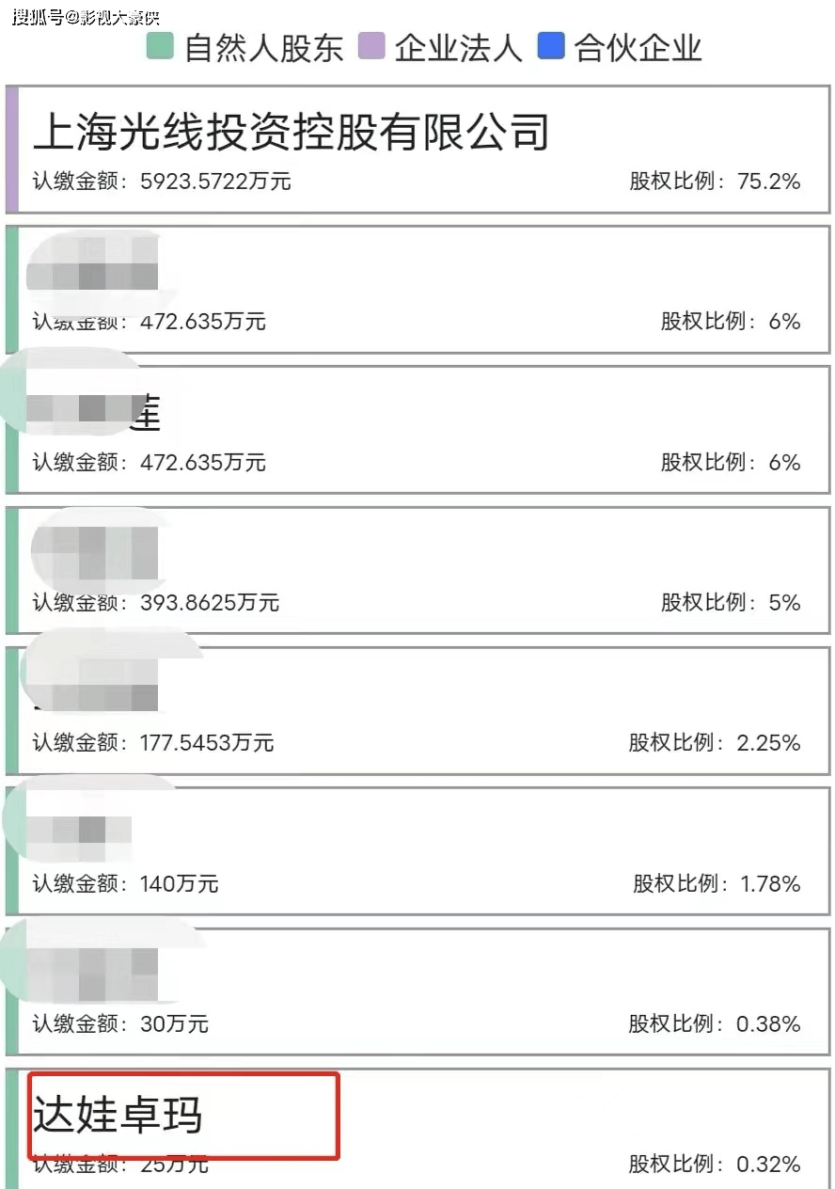Click the green 自然人股东 legend swatch
Viewport: 835px width, 1189px height.
point(161,46)
